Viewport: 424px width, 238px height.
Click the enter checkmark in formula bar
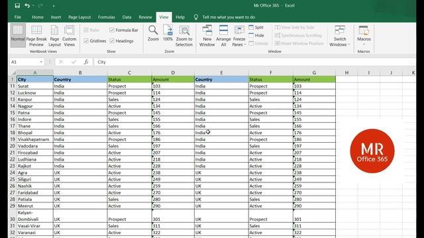click(x=74, y=61)
